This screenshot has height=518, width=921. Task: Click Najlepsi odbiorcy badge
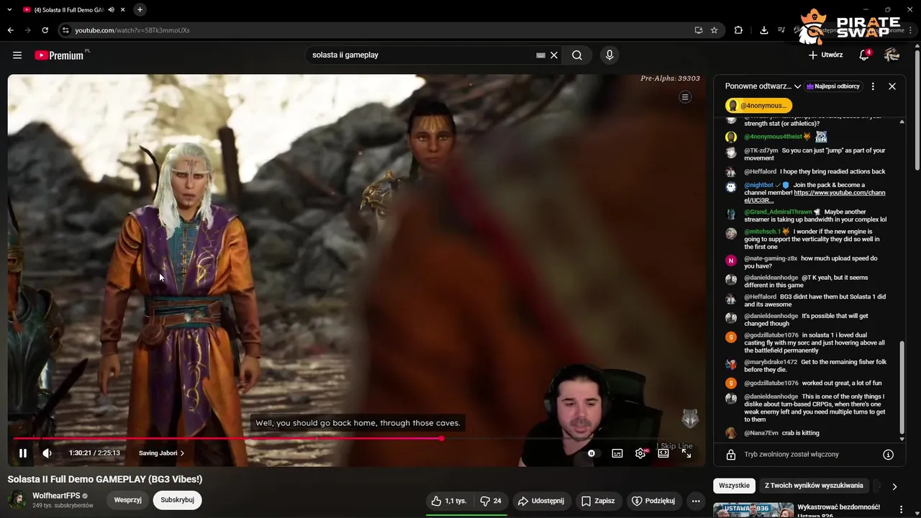(833, 86)
